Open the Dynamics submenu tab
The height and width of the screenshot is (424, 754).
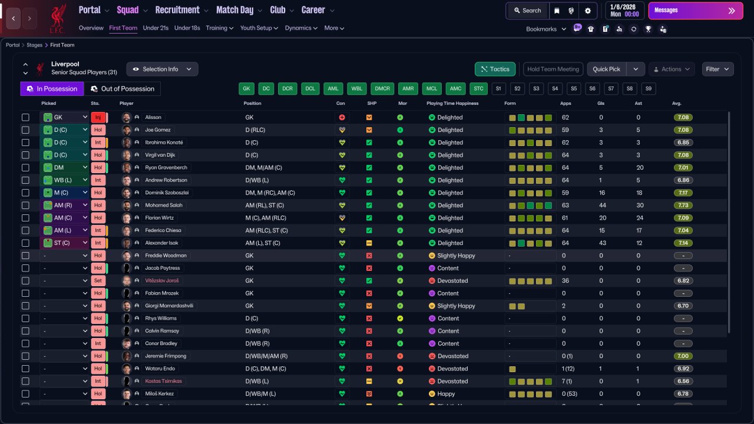pyautogui.click(x=301, y=28)
